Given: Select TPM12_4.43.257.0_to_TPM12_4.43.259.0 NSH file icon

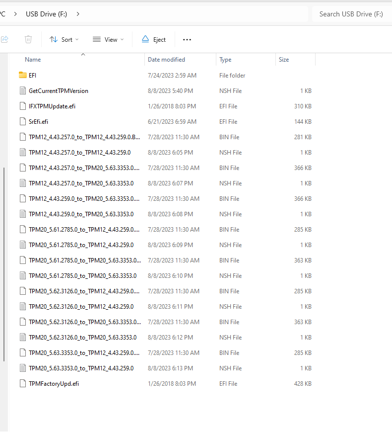Looking at the screenshot, I should coord(23,153).
